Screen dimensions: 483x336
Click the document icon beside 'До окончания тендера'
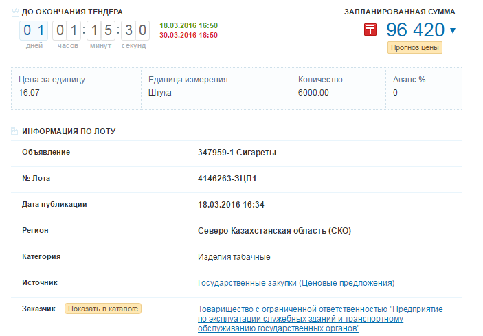pos(15,12)
